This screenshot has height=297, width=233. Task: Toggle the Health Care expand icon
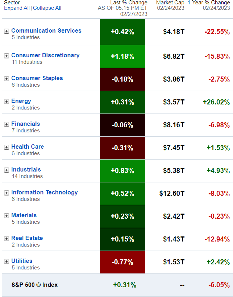[6, 147]
